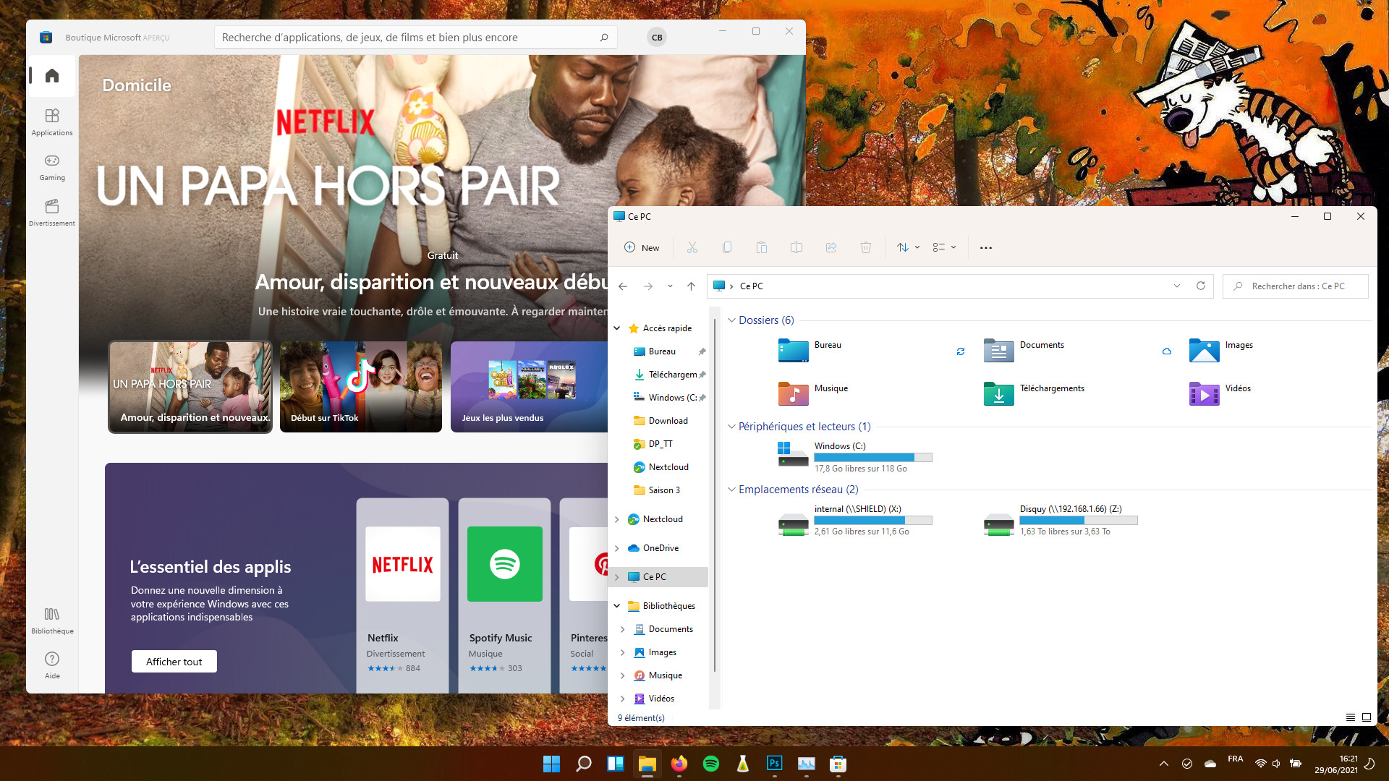Open the Bureau folder in Dossiers

tap(810, 350)
